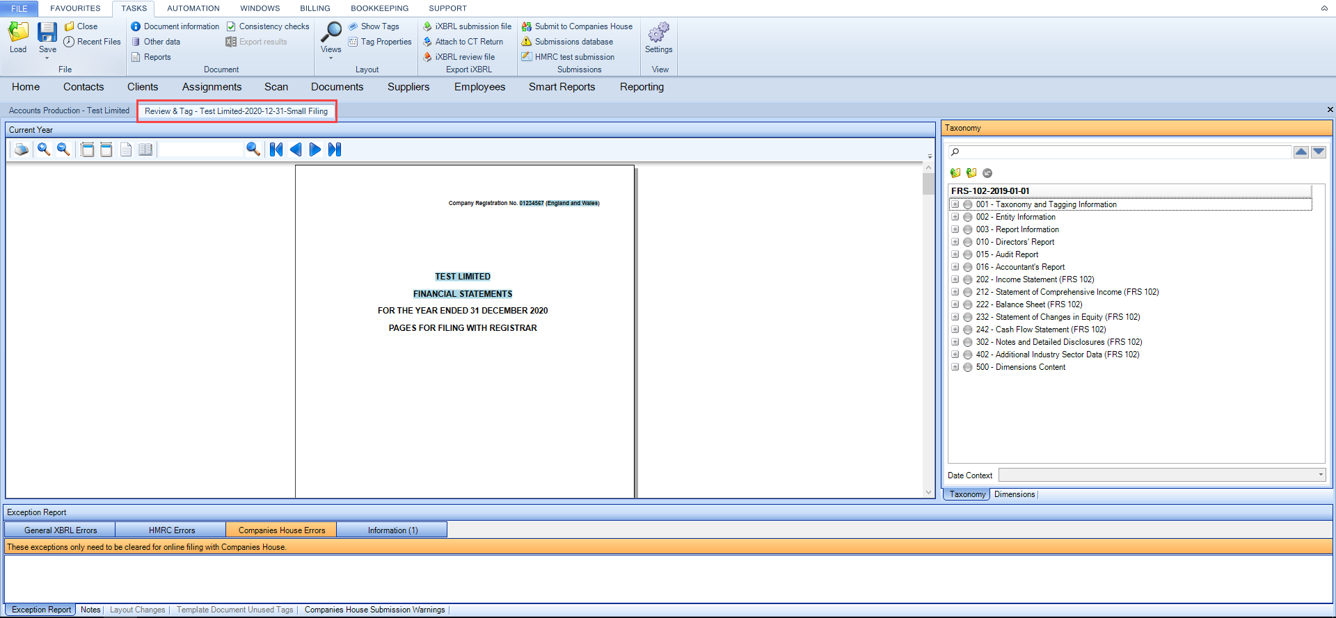The image size is (1336, 618).
Task: Click Submit to Companies House
Action: 577,26
